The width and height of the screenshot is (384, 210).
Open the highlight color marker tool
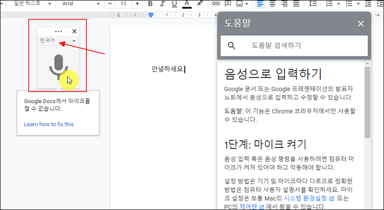click(x=200, y=3)
